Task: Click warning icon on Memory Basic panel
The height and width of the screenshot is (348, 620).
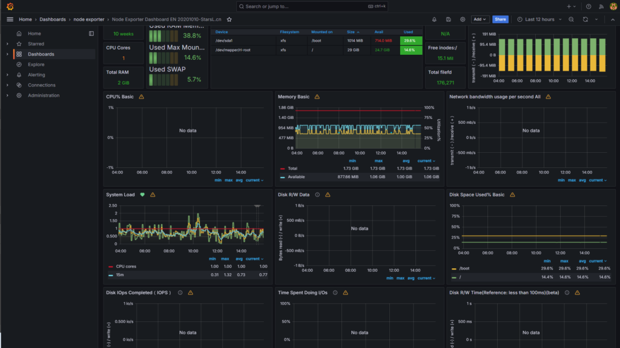Action: tap(317, 97)
